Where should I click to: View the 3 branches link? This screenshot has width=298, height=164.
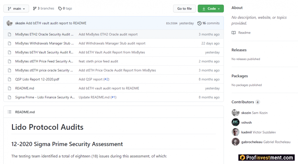pos(43,9)
